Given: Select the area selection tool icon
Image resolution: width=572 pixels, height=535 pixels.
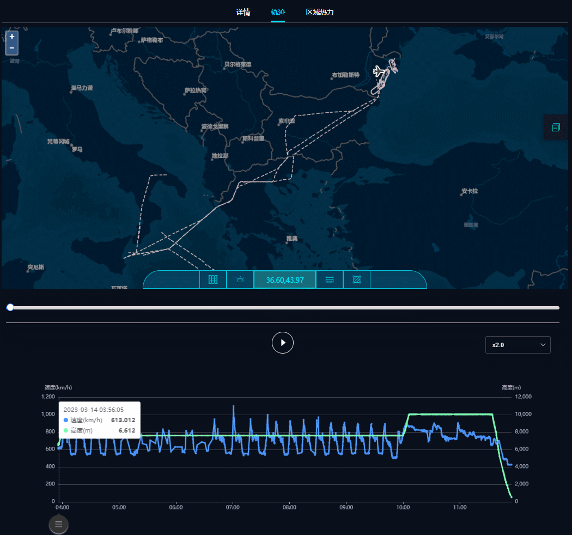Looking at the screenshot, I should (357, 280).
